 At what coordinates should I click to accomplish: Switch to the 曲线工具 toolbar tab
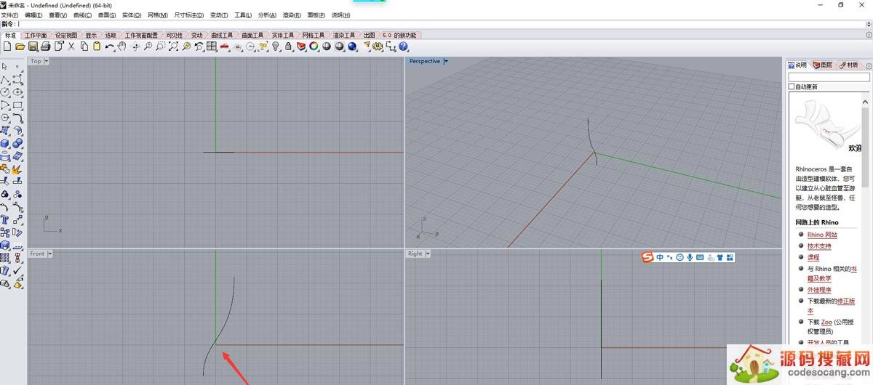222,35
